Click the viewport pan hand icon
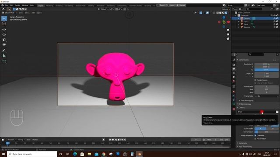This screenshot has width=280, height=157. click(228, 34)
